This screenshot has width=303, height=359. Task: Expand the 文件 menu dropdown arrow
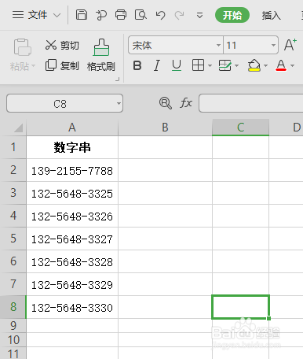57,15
